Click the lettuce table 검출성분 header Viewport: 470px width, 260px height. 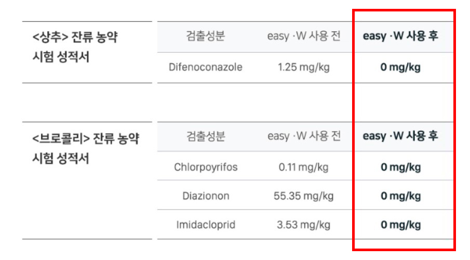(206, 36)
